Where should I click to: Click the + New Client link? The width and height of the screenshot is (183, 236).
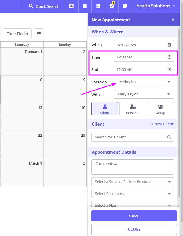(x=162, y=124)
